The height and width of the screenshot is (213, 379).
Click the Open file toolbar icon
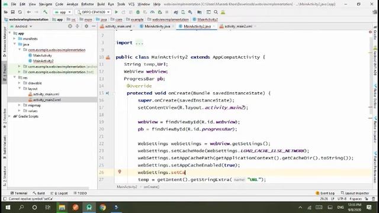(x=5, y=12)
